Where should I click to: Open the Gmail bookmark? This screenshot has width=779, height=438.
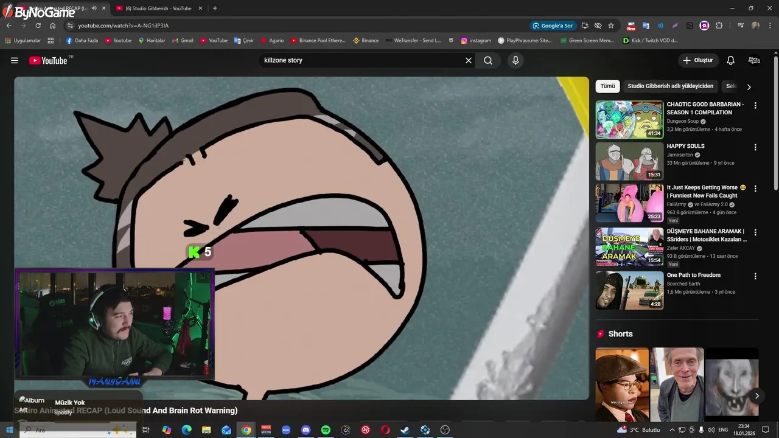(x=183, y=41)
